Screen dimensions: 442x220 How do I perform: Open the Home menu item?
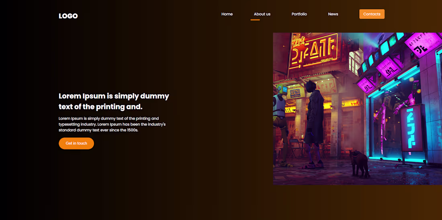pyautogui.click(x=227, y=14)
